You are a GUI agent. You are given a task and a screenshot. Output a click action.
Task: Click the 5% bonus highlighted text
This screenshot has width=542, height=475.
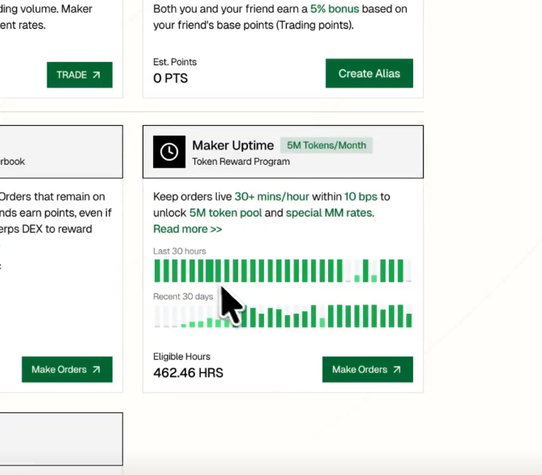tap(334, 8)
